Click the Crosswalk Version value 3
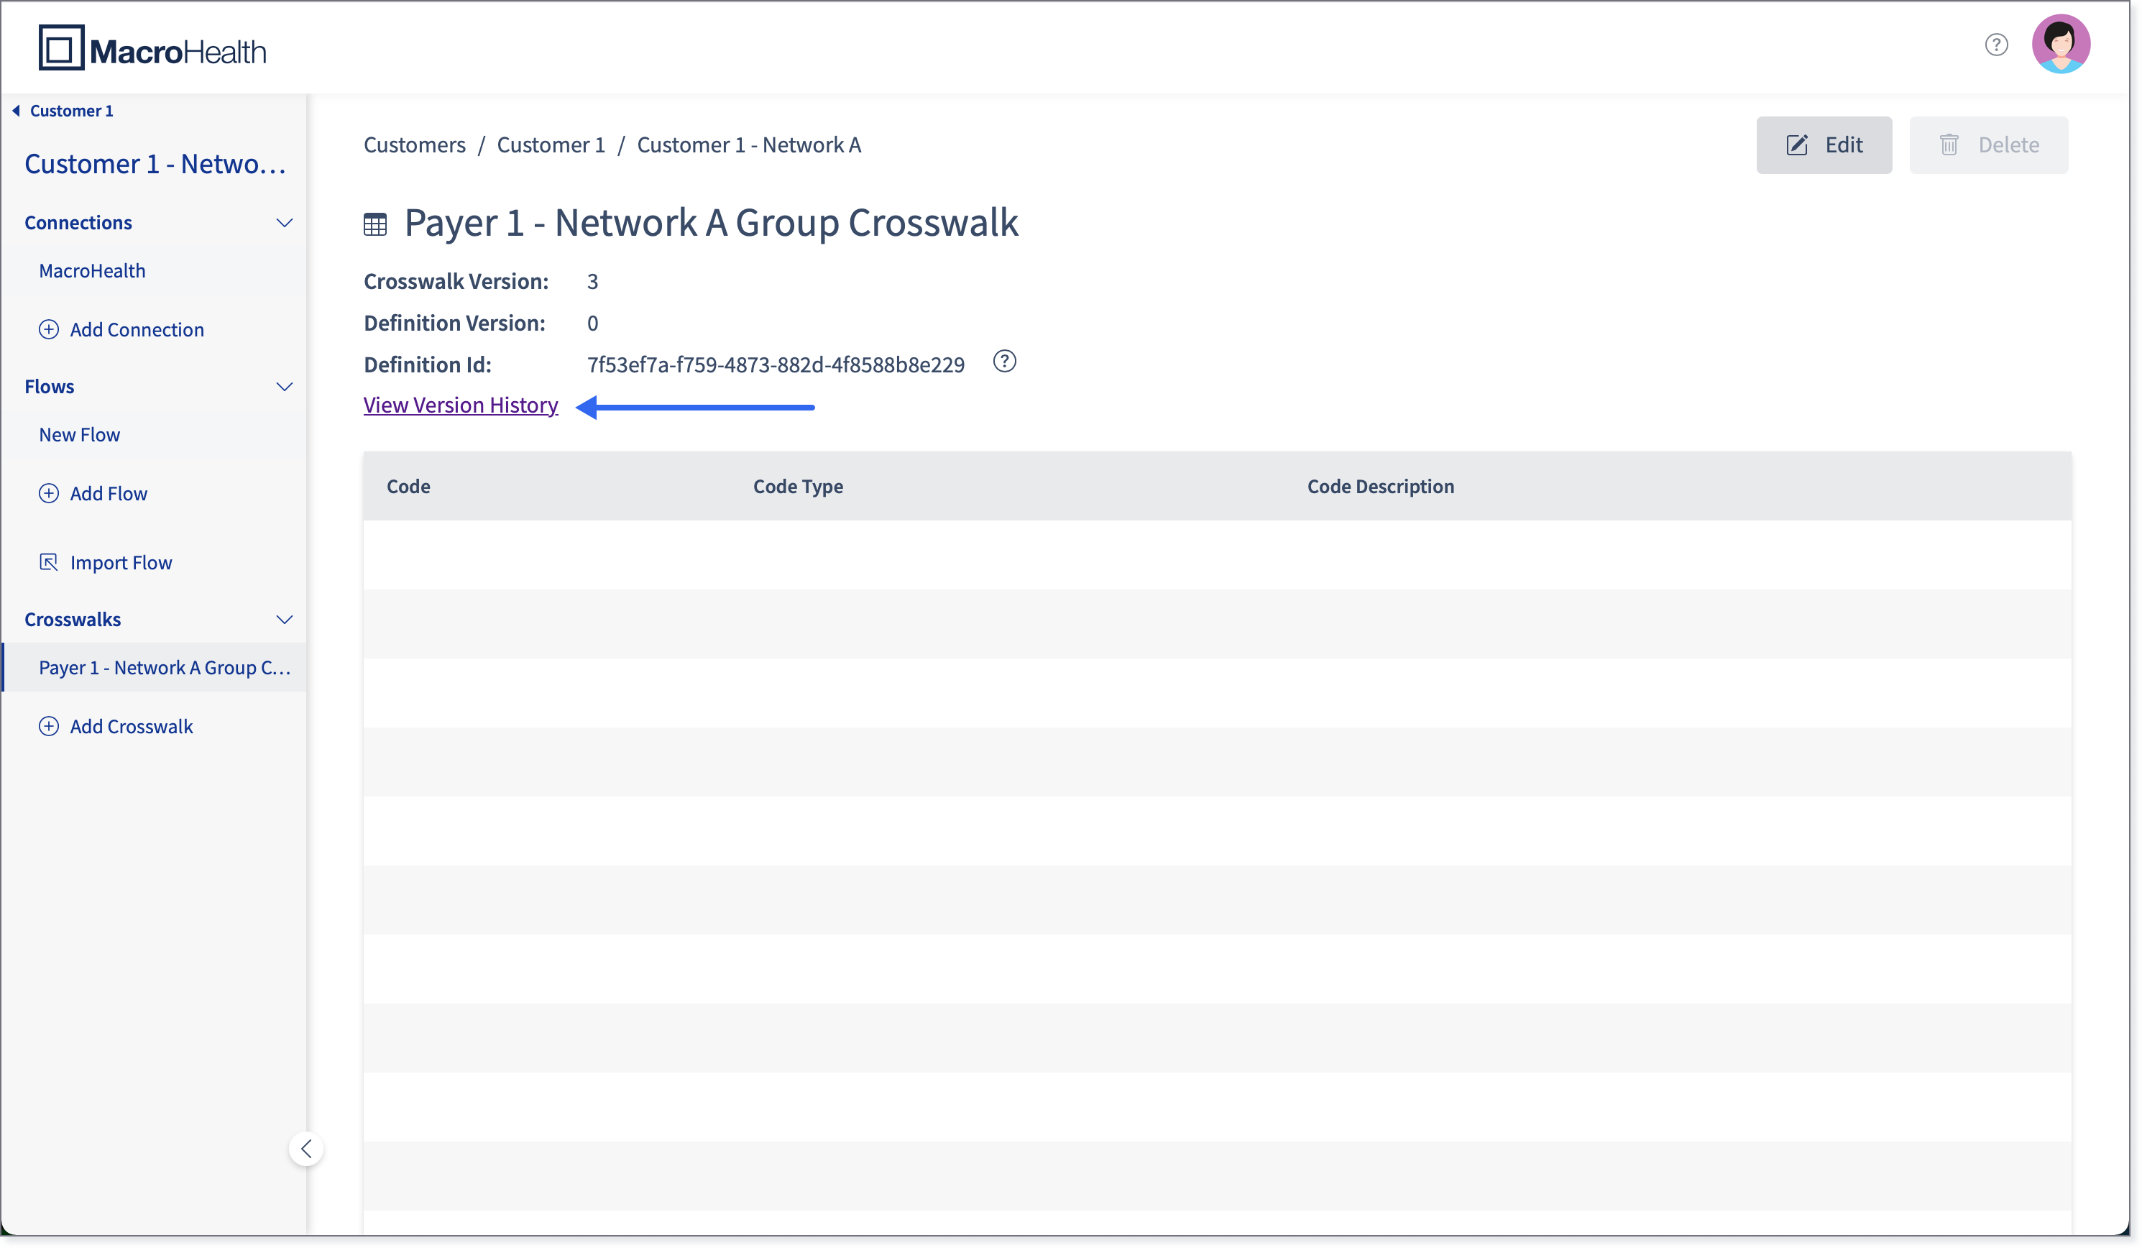Viewport: 2142px width, 1248px height. 592,281
